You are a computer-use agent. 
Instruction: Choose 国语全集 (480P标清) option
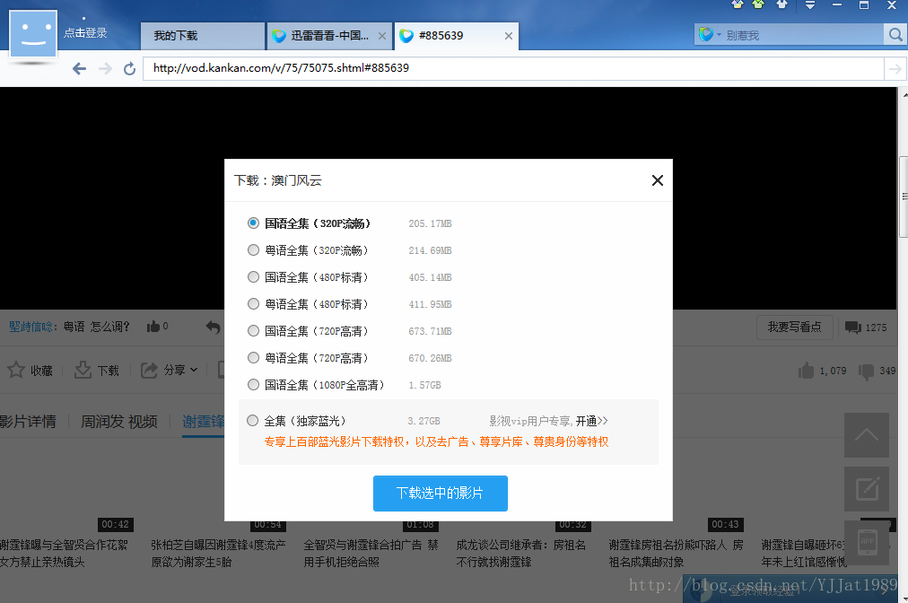pos(253,277)
